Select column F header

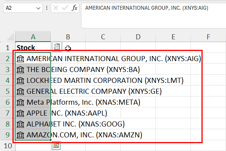(208, 37)
